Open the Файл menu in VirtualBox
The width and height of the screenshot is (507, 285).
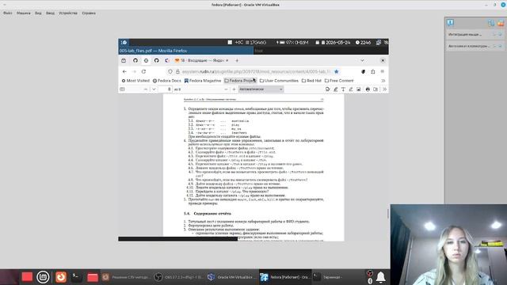tap(7, 13)
